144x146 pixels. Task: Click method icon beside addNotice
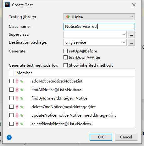point(17,81)
